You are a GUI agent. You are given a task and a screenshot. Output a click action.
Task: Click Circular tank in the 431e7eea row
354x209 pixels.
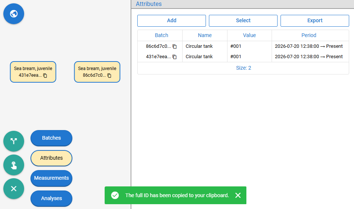coord(199,57)
